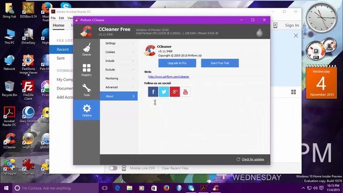Open the Registry section in CCleaner

(x=87, y=70)
